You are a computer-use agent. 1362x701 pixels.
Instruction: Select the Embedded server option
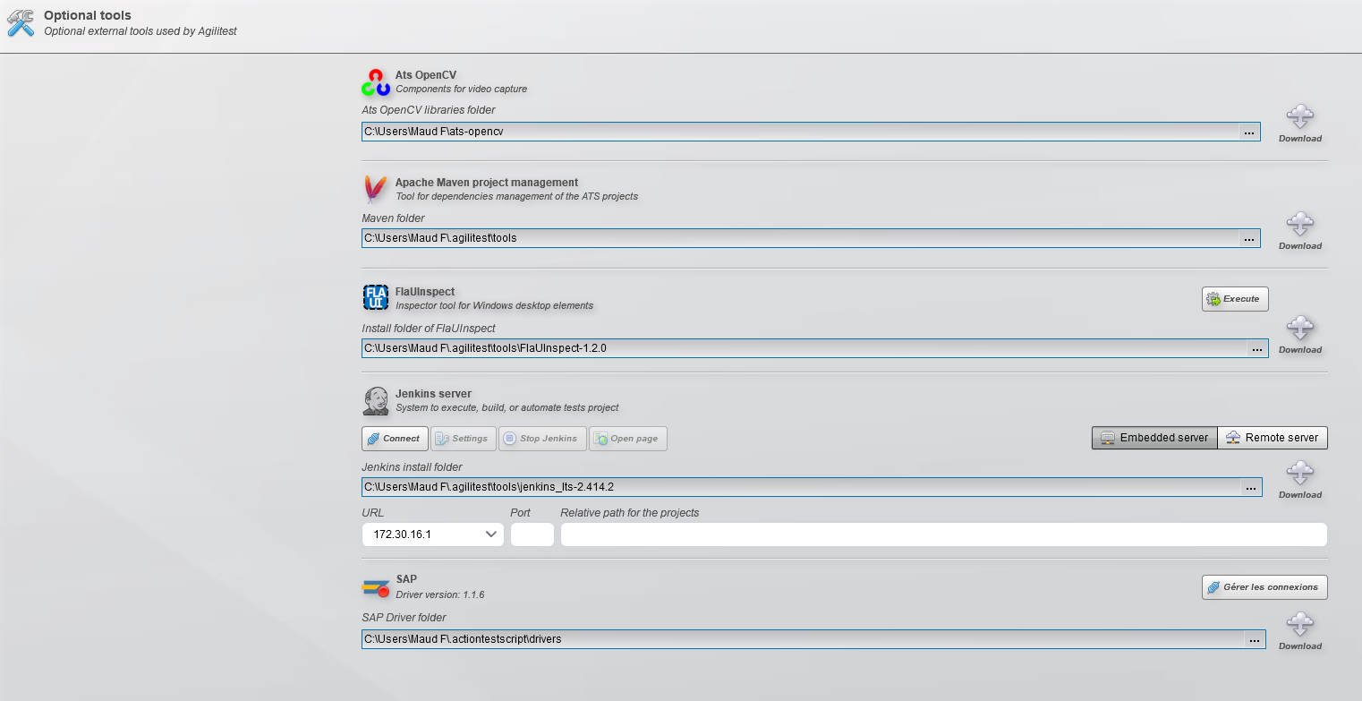point(1154,438)
